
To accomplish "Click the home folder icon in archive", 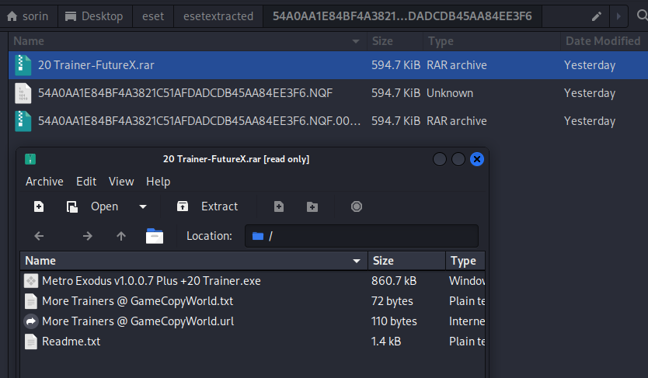I will (x=155, y=236).
